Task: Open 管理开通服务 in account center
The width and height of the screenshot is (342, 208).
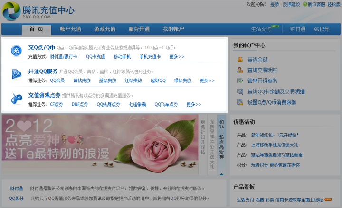Action: (x=262, y=81)
